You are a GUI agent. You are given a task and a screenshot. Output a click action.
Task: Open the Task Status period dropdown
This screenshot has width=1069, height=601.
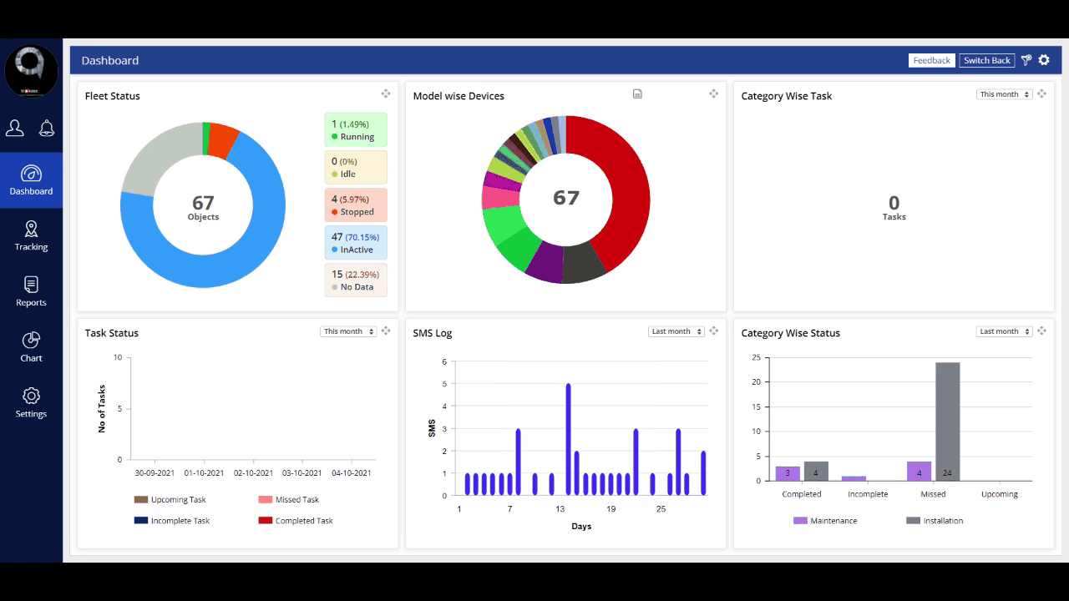(347, 331)
